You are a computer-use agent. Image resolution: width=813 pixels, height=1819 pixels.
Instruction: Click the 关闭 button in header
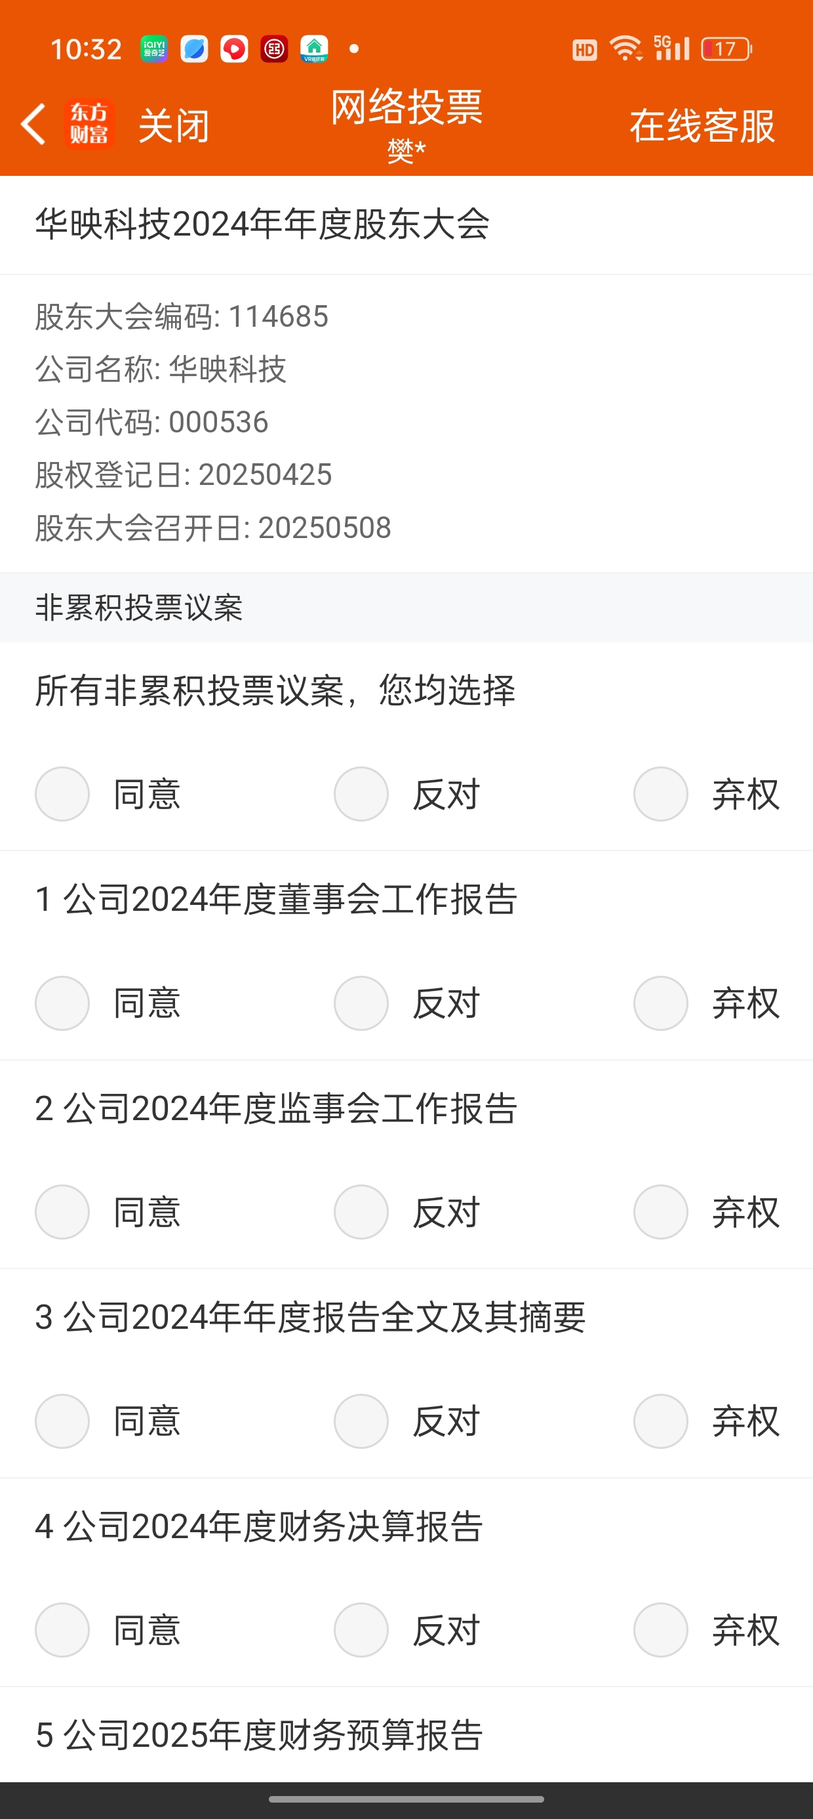(x=174, y=126)
